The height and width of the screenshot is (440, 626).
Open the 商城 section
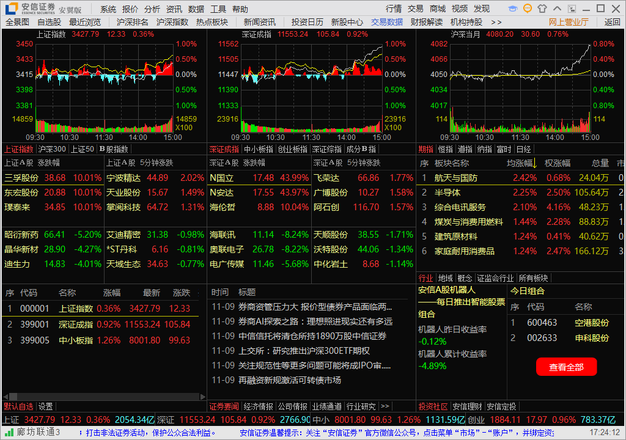click(x=438, y=9)
